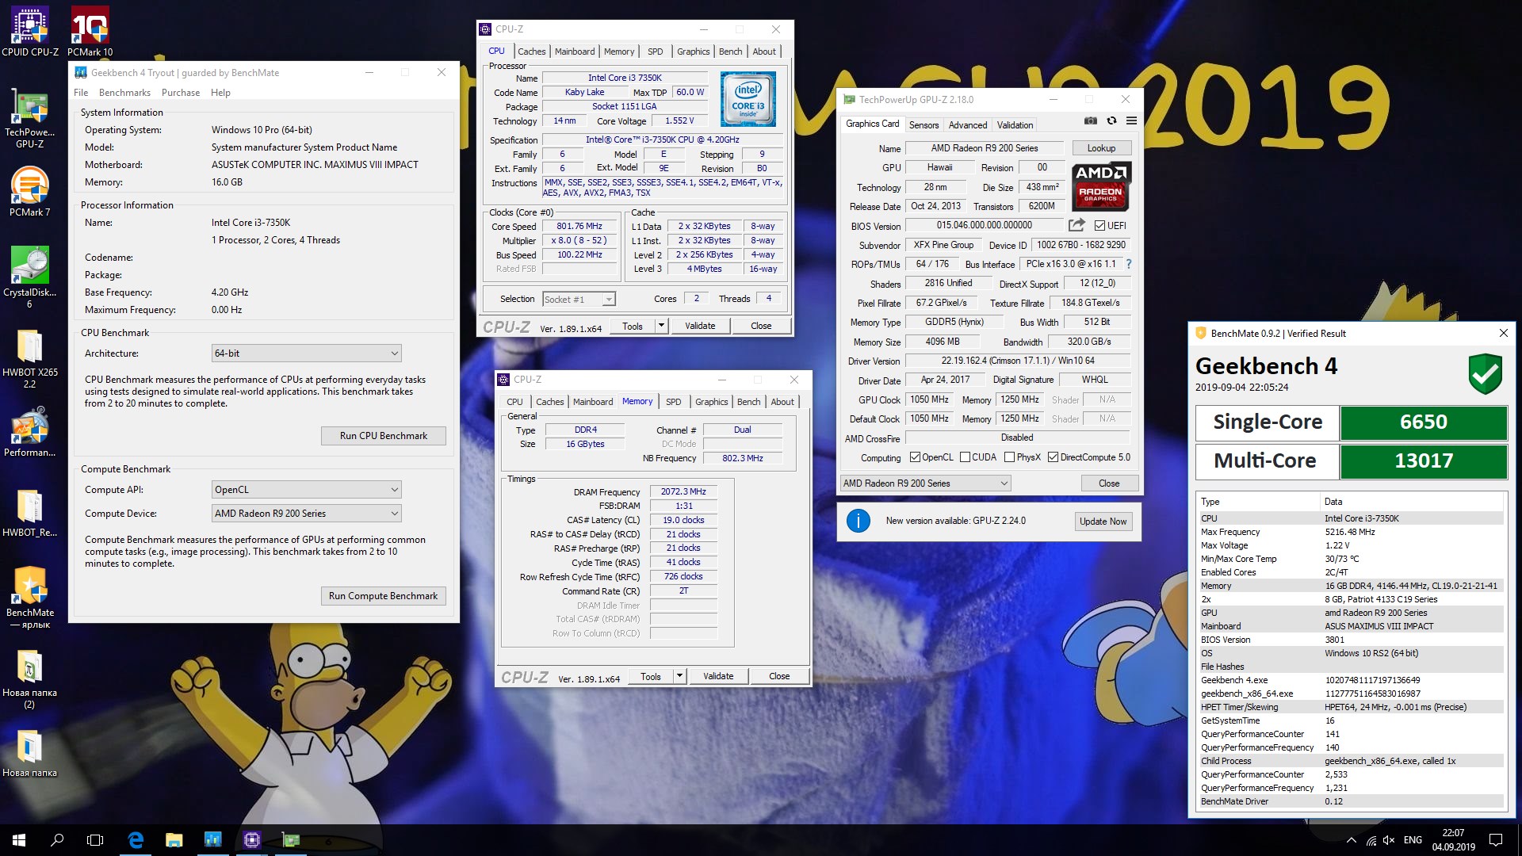This screenshot has width=1522, height=856.
Task: Click Validate in upper CPU-Z window
Action: pos(700,326)
